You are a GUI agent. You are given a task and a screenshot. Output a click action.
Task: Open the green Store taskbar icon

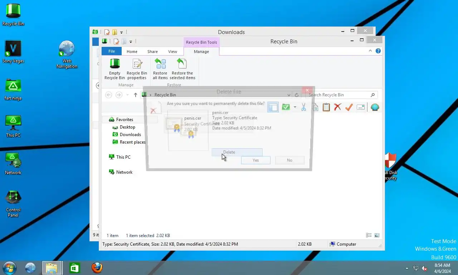[74, 268]
